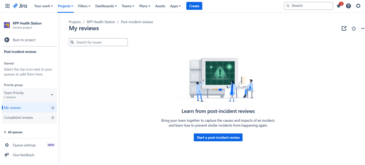Select the My reviews queue
This screenshot has width=365, height=165.
coord(29,108)
